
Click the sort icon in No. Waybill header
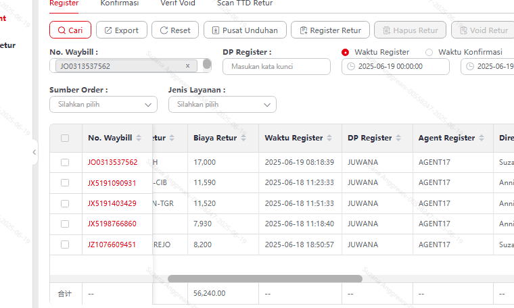click(x=139, y=138)
